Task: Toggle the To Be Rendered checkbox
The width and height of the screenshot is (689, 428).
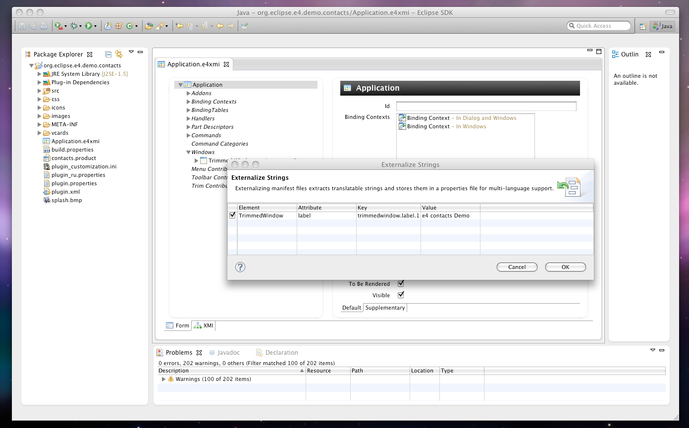Action: tap(401, 284)
